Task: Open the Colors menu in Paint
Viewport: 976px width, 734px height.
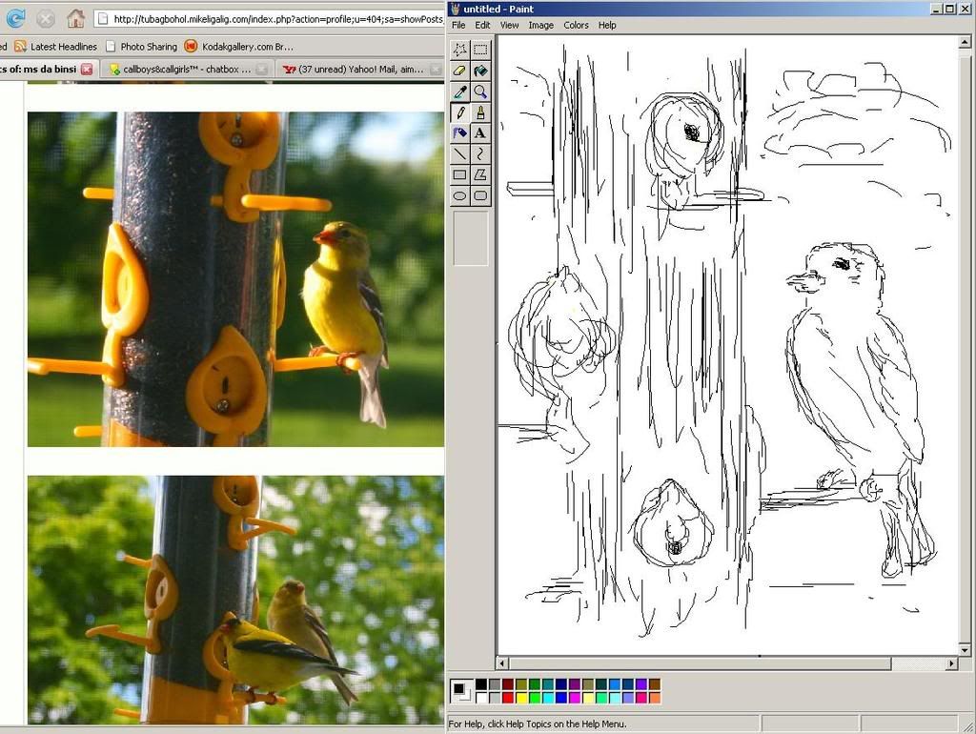Action: (576, 25)
